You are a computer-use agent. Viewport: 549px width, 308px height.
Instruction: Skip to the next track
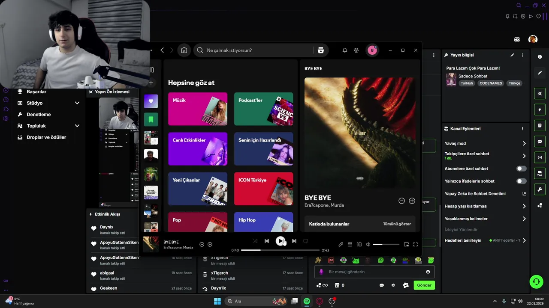pyautogui.click(x=294, y=241)
